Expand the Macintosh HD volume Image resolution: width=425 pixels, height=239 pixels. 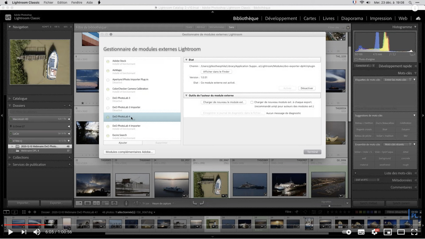[x=69, y=119]
